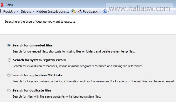The width and height of the screenshot is (176, 102).
Task: Open Hidden Installations... dialog
Action: tap(53, 12)
